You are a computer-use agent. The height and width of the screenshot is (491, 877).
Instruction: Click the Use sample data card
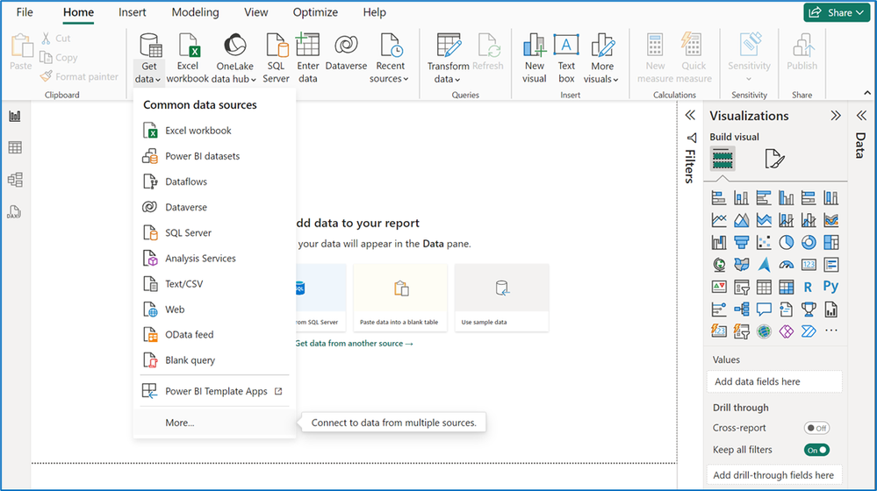point(501,298)
